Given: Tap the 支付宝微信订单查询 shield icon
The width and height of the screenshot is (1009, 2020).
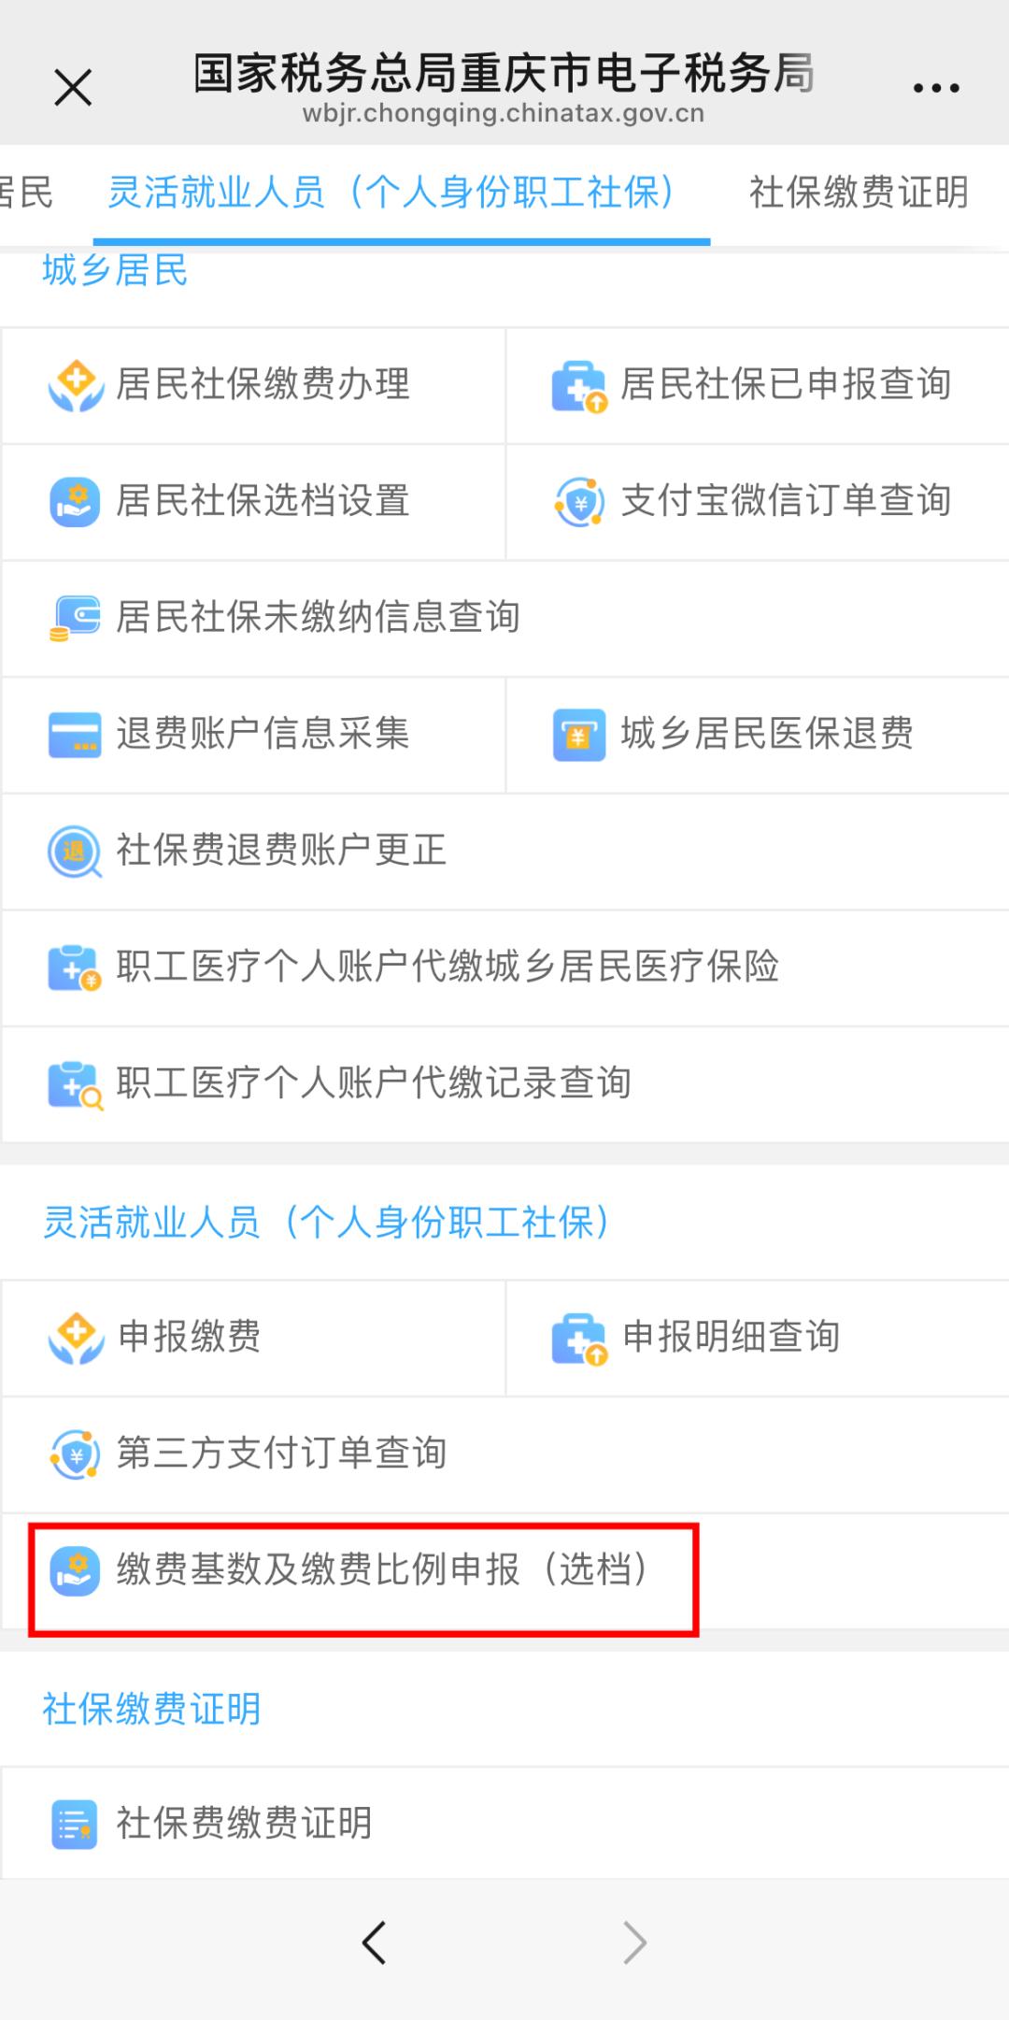Looking at the screenshot, I should (x=579, y=502).
